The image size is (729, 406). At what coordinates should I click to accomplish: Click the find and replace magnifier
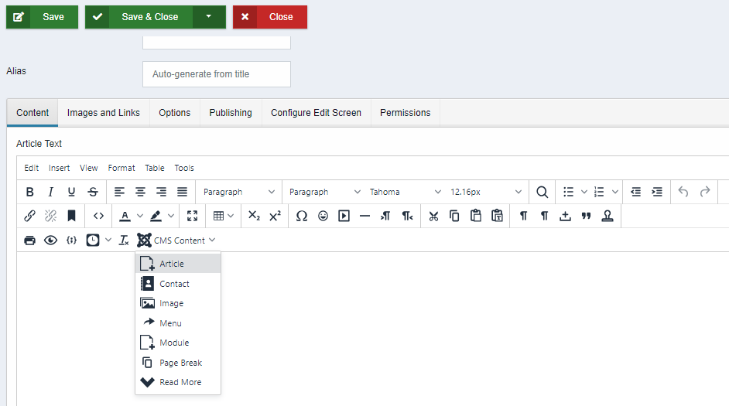(x=542, y=192)
